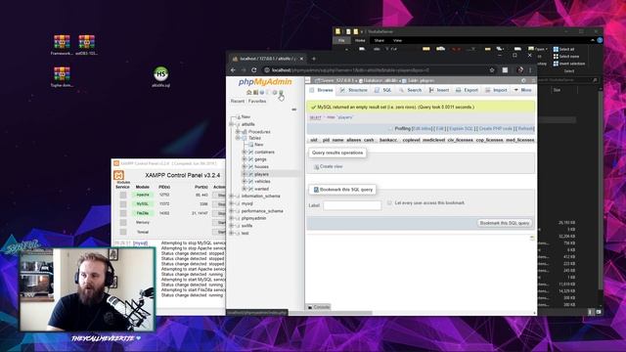The width and height of the screenshot is (626, 352).
Task: Click the browser profile avatar icon
Action: click(520, 69)
